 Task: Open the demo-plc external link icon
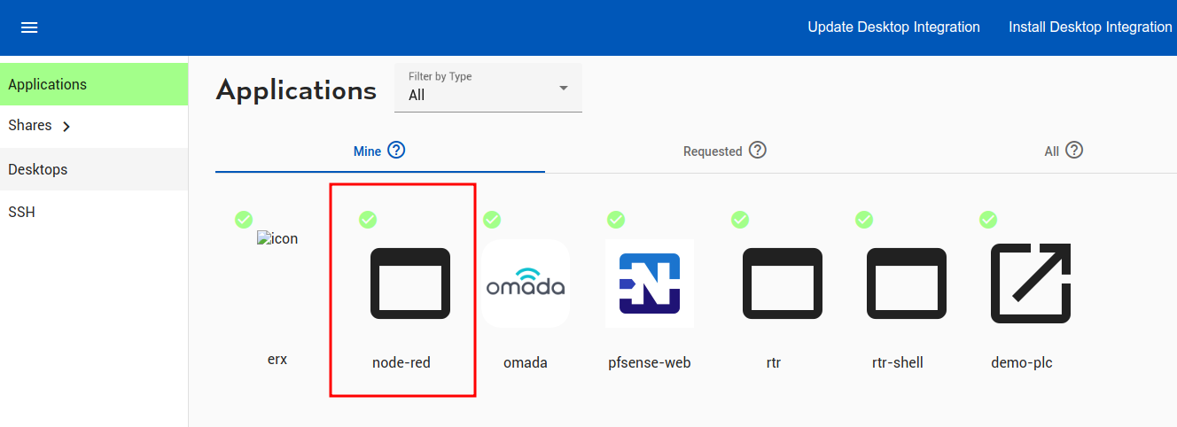point(1030,283)
